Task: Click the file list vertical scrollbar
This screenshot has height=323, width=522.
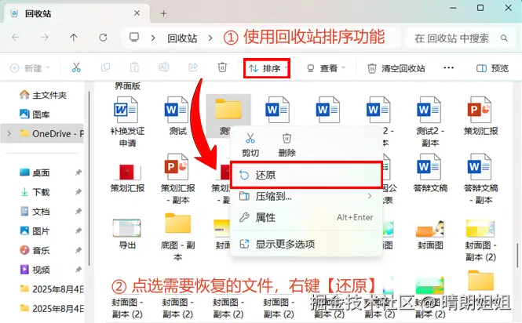Action: [x=517, y=255]
